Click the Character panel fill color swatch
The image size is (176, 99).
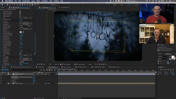point(173,57)
